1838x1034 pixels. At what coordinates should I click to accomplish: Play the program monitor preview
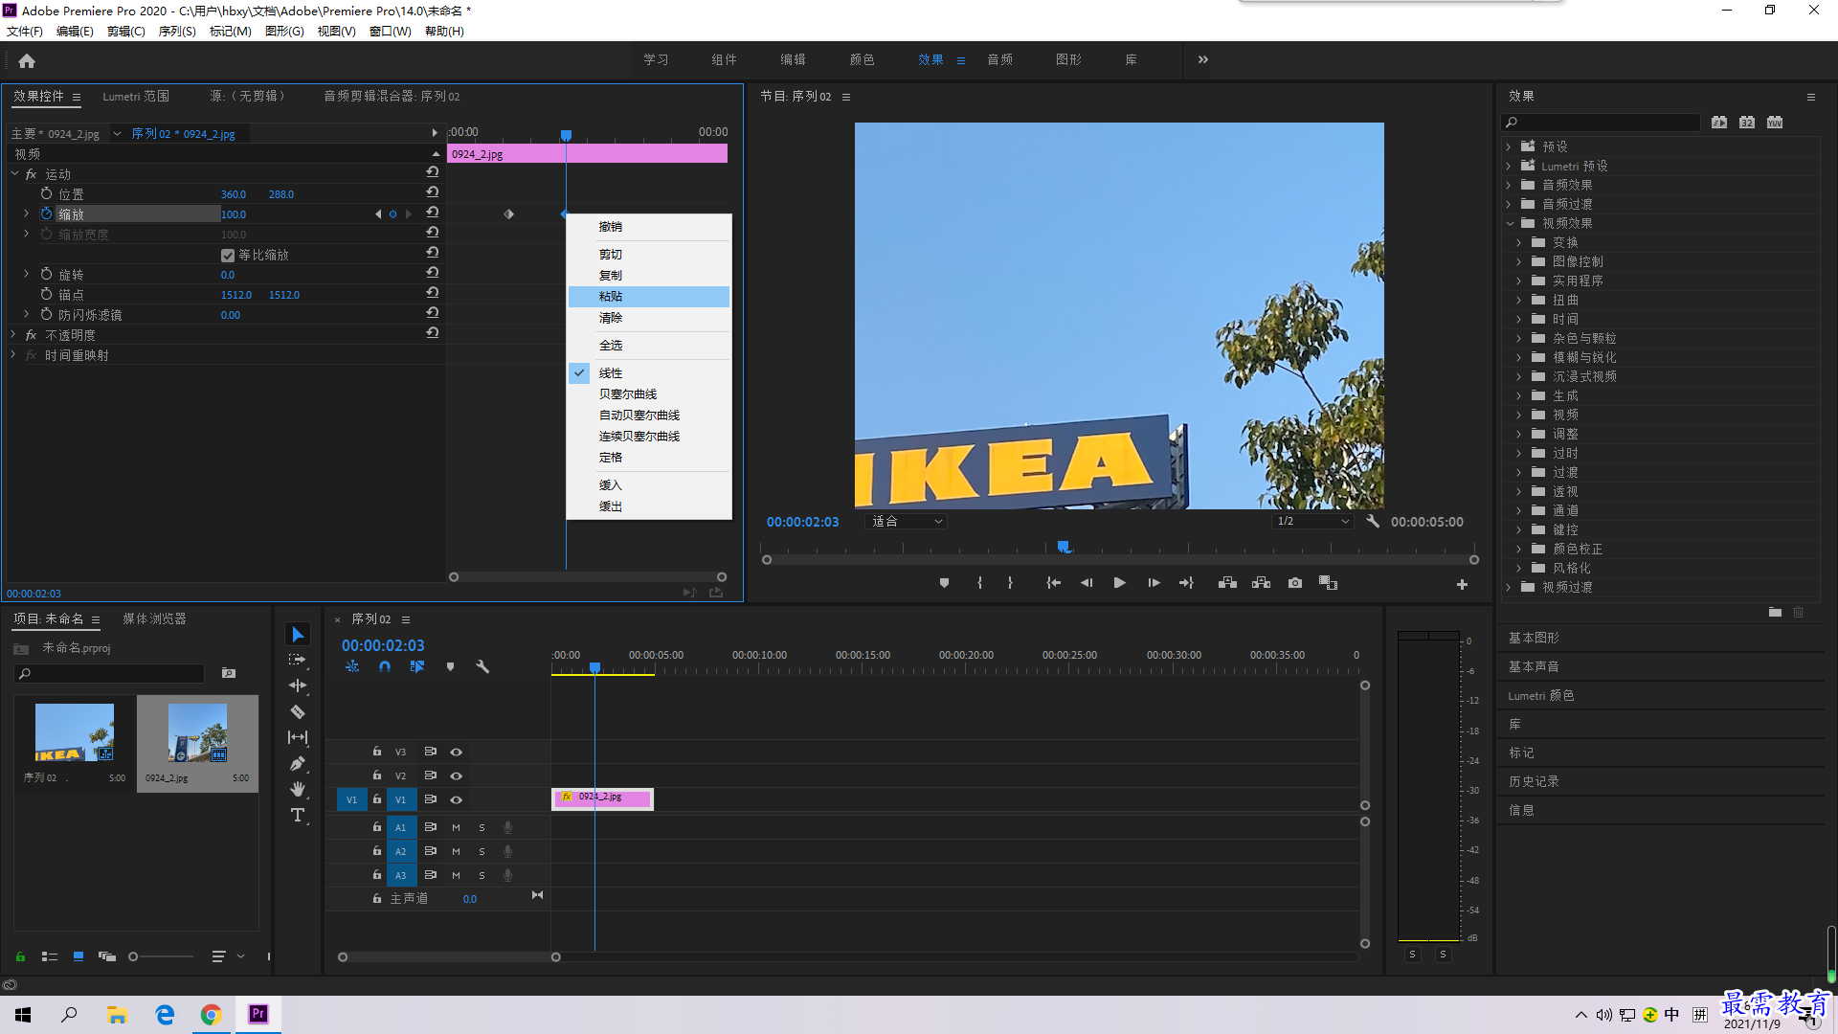1119,583
